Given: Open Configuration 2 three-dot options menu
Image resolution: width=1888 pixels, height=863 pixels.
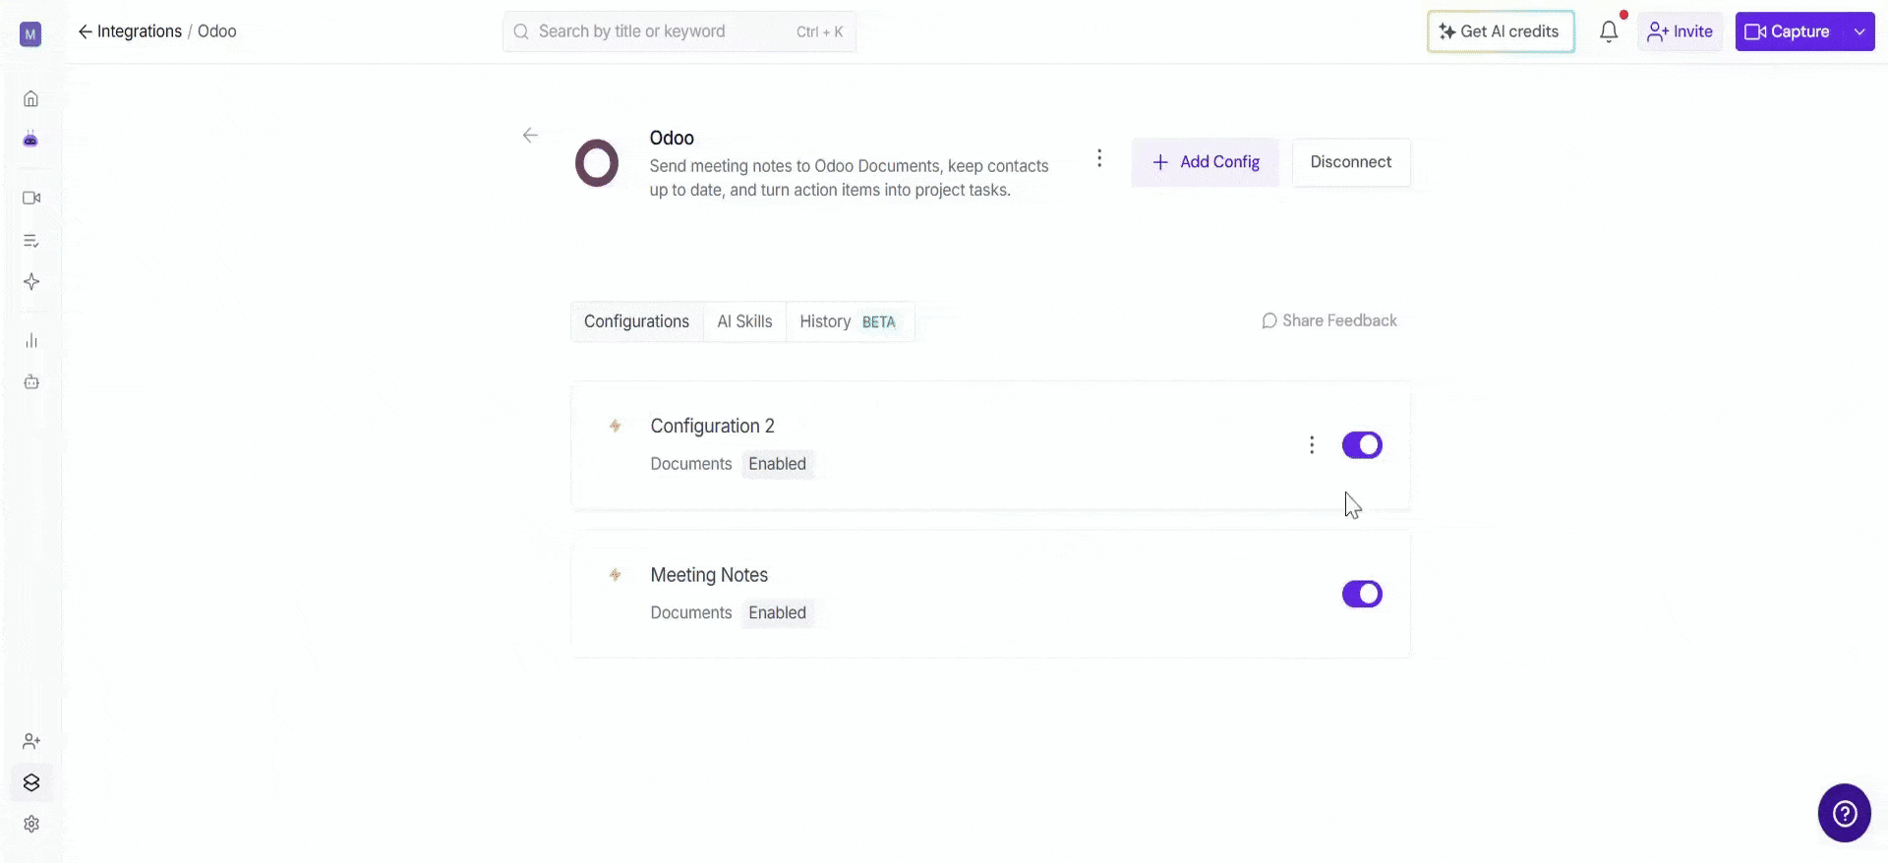Looking at the screenshot, I should (x=1312, y=445).
